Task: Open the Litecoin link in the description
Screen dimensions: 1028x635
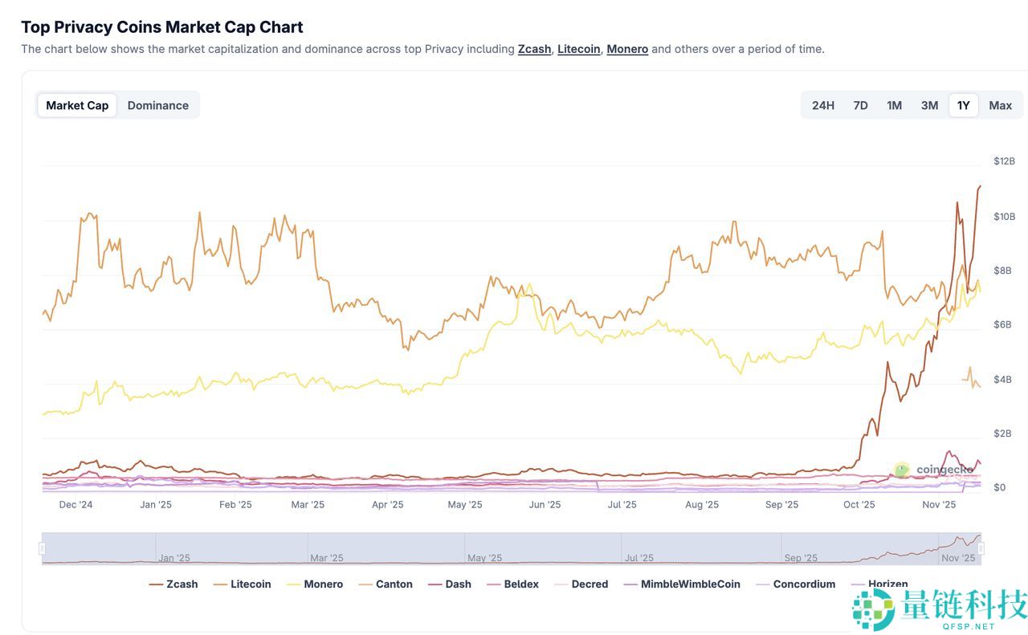Action: click(578, 48)
